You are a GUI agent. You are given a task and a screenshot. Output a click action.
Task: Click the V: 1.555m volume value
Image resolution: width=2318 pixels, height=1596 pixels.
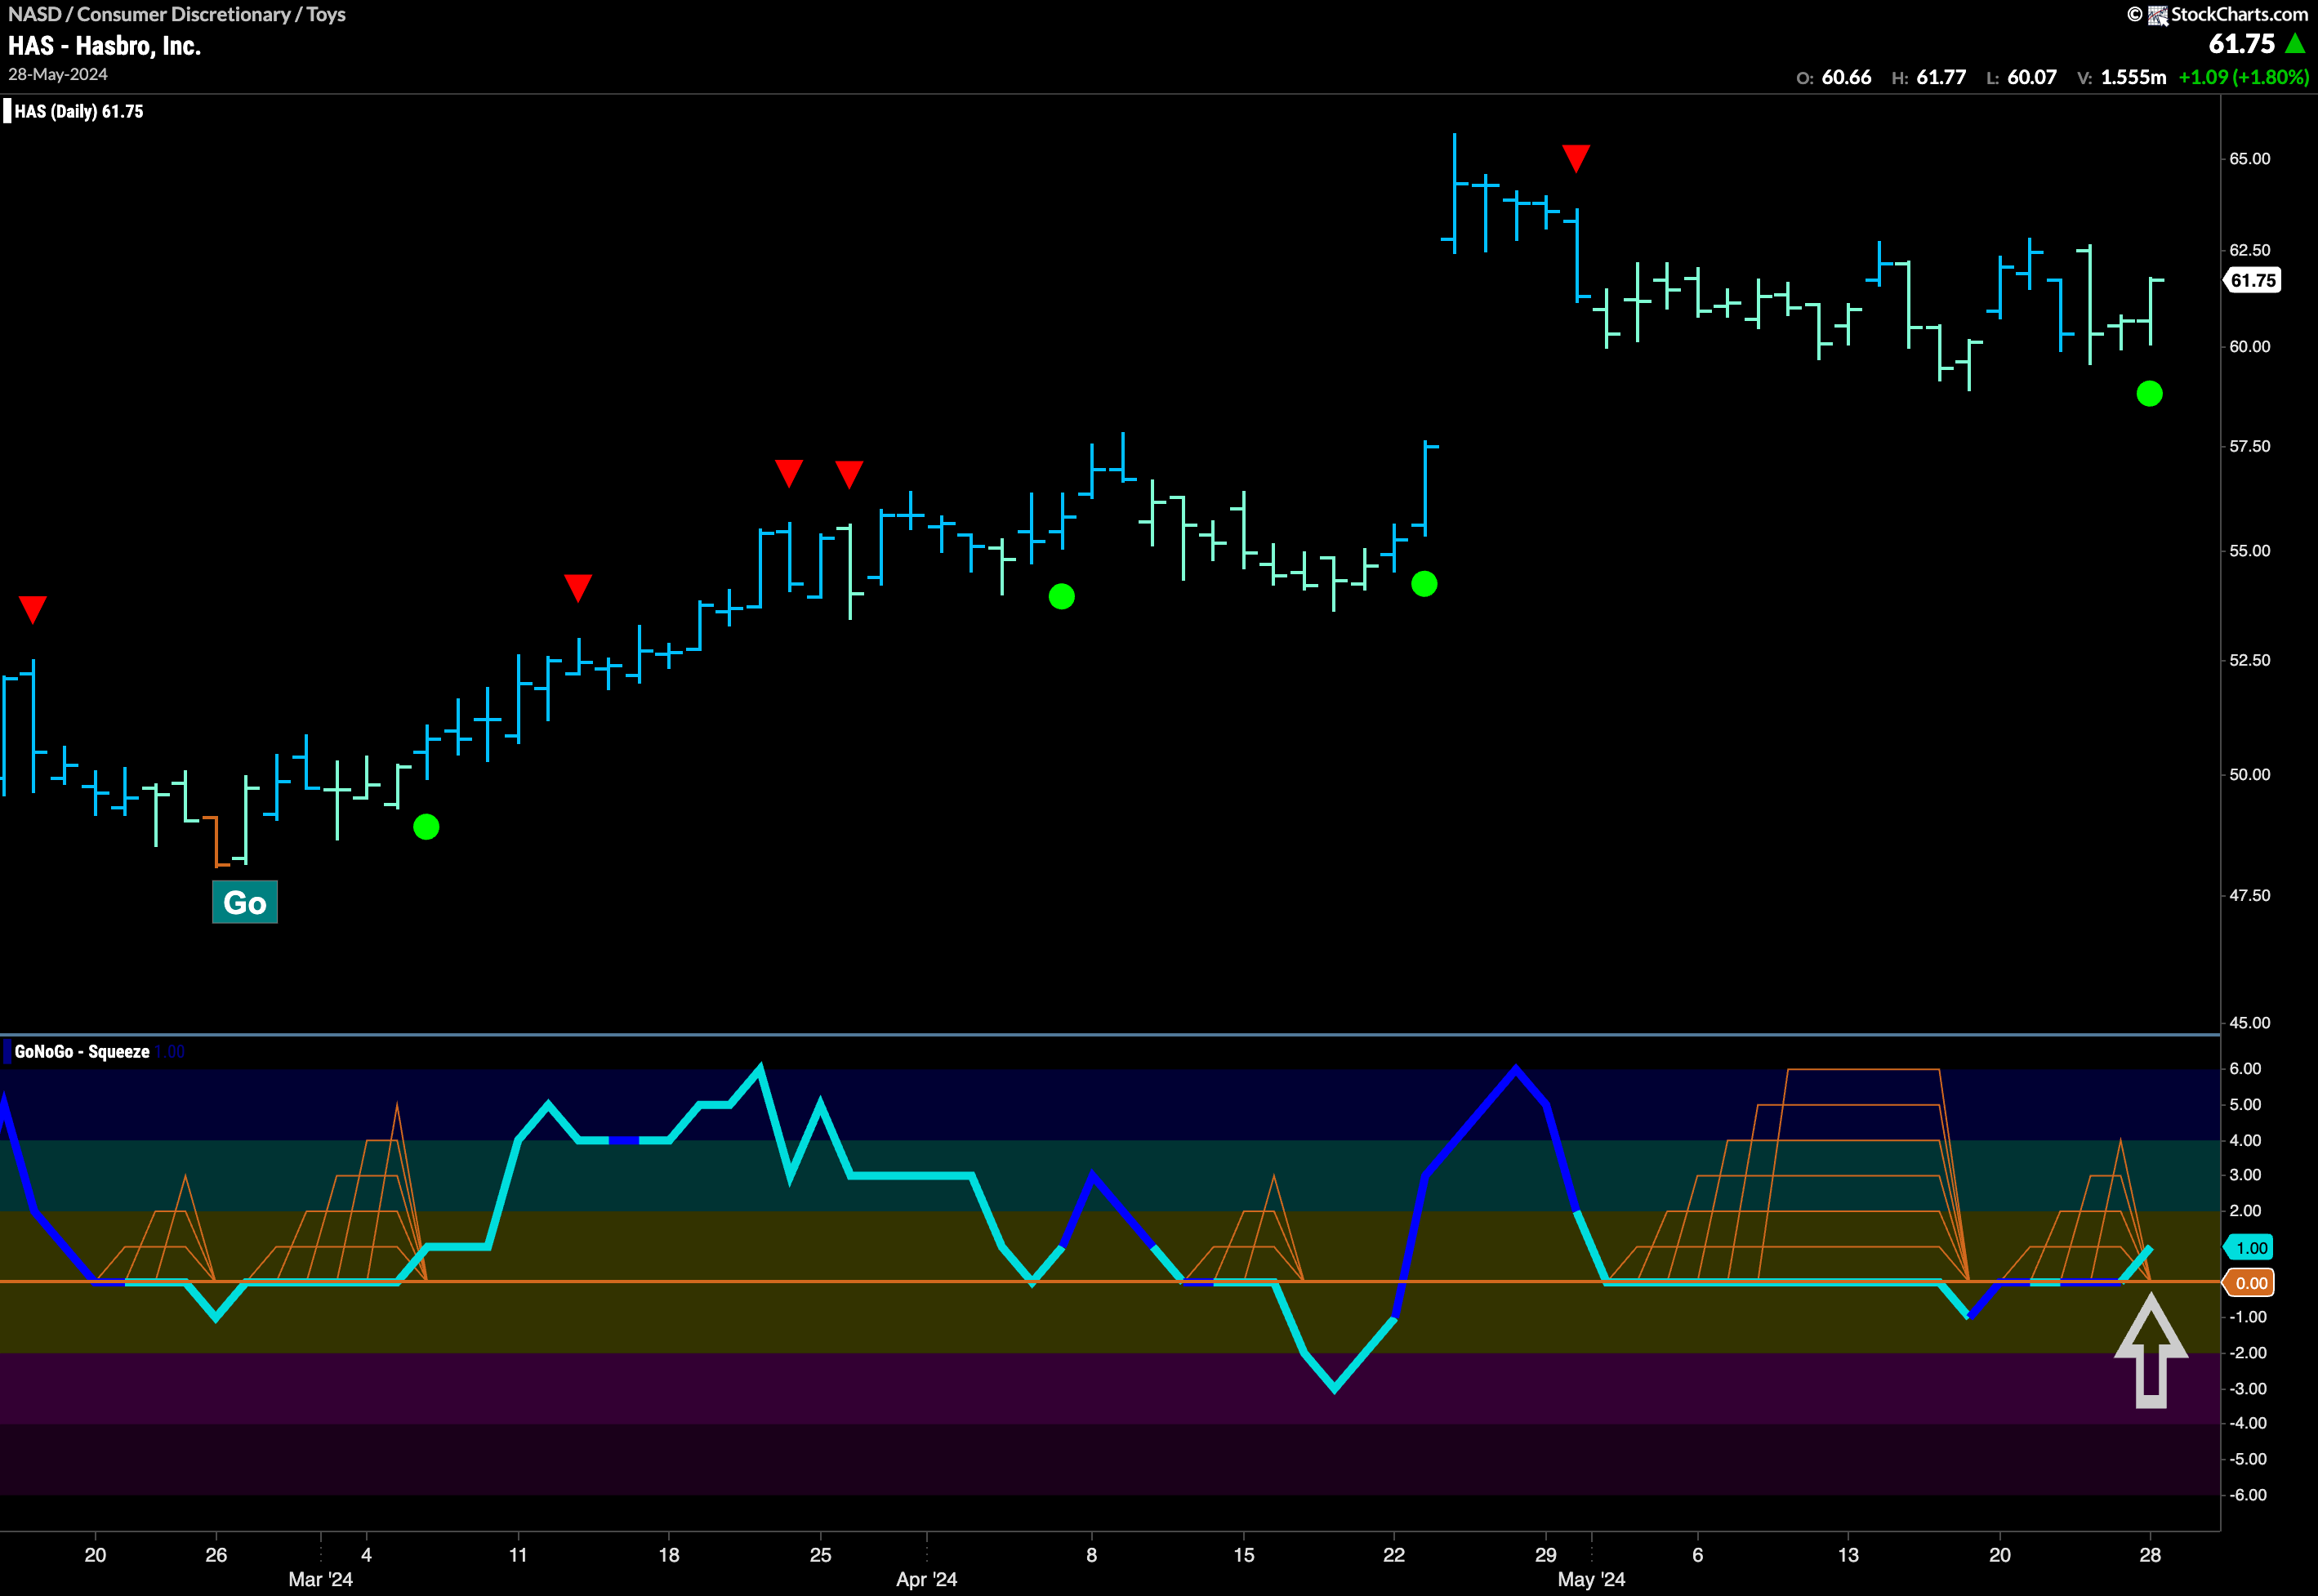(2122, 77)
